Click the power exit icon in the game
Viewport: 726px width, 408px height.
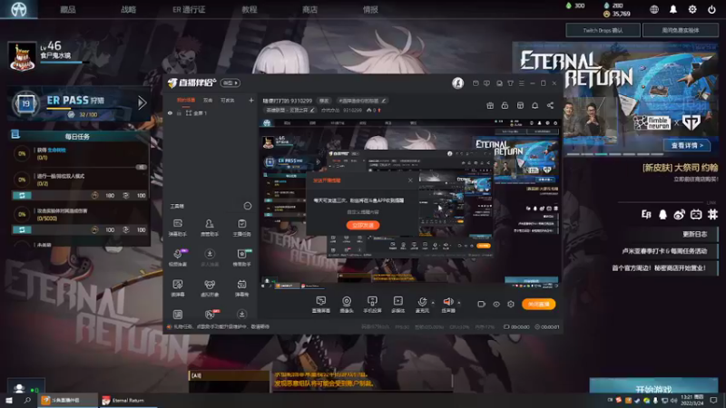click(711, 9)
